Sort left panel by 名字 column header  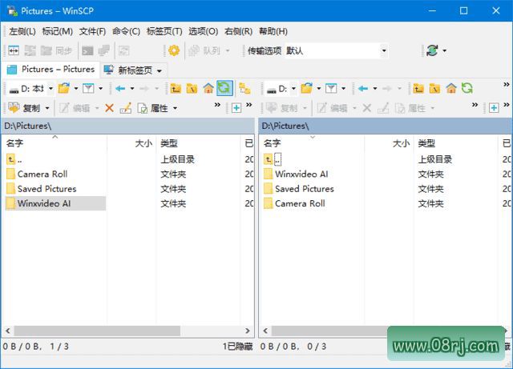55,142
